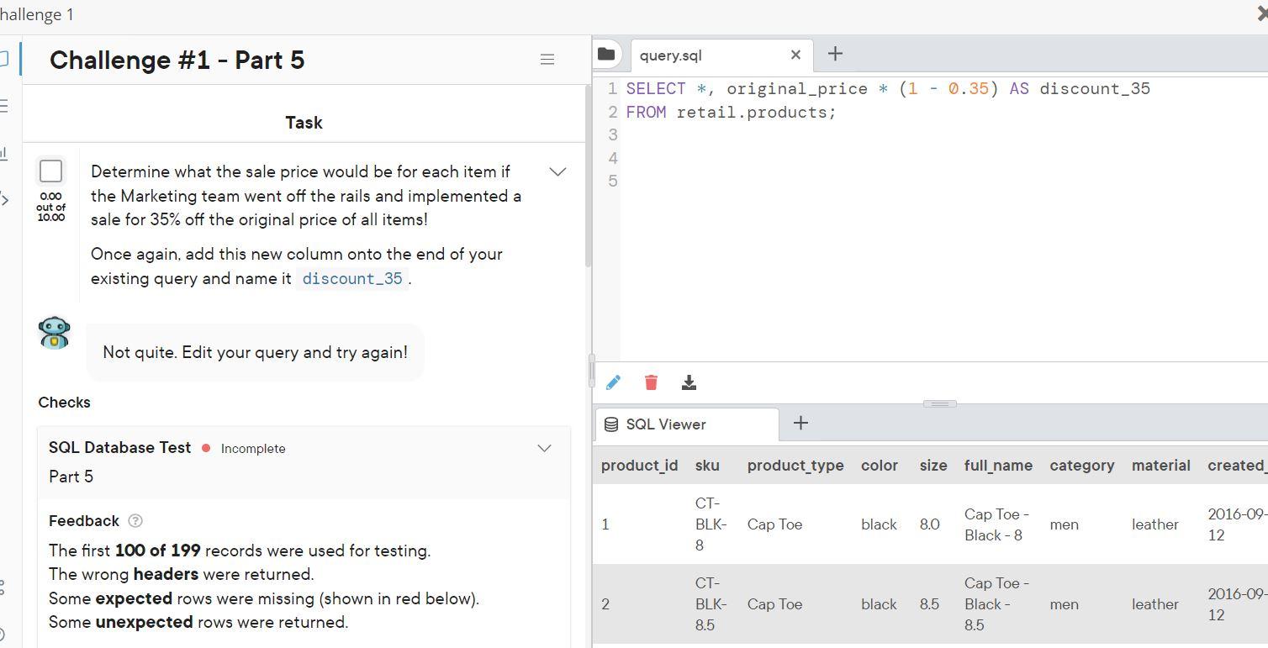Screen dimensions: 1268x648
Task: Click the 'Cap Toe - Black - 8' full name cell
Action: pos(997,524)
